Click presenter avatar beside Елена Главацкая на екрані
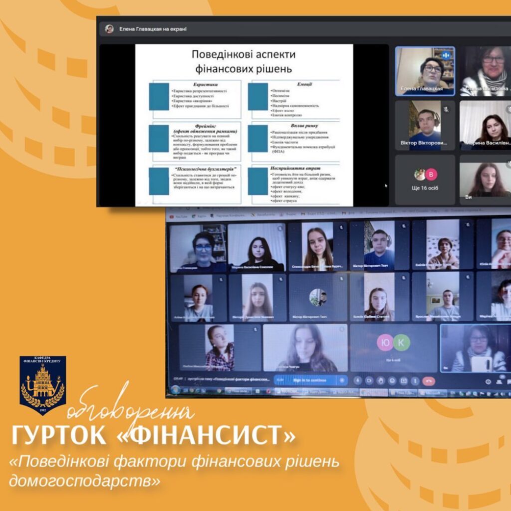 point(109,28)
